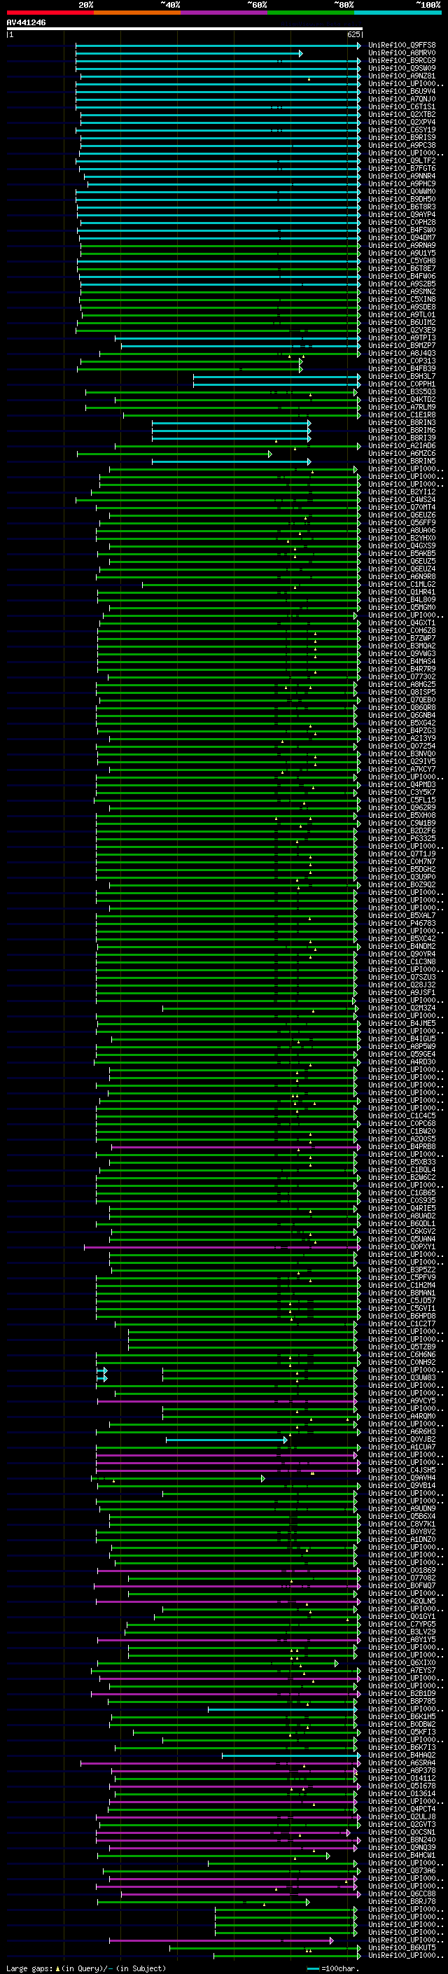Click the UniRef100_B8RIN3 entry
The height and width of the screenshot is (1974, 448).
402,422
